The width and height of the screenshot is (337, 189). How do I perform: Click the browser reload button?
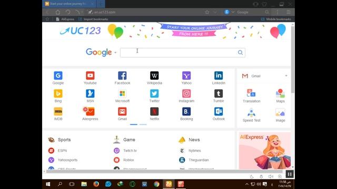pos(68,12)
